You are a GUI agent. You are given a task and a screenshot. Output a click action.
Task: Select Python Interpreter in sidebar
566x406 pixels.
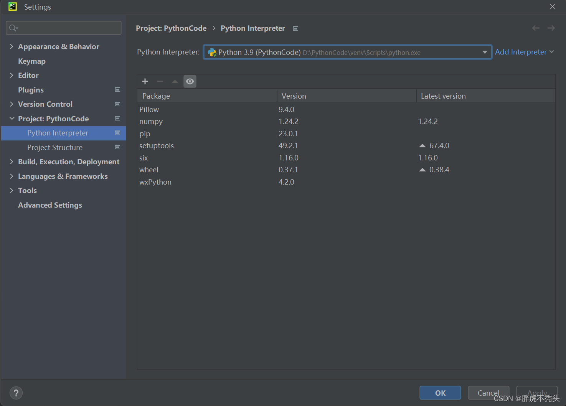pyautogui.click(x=63, y=133)
